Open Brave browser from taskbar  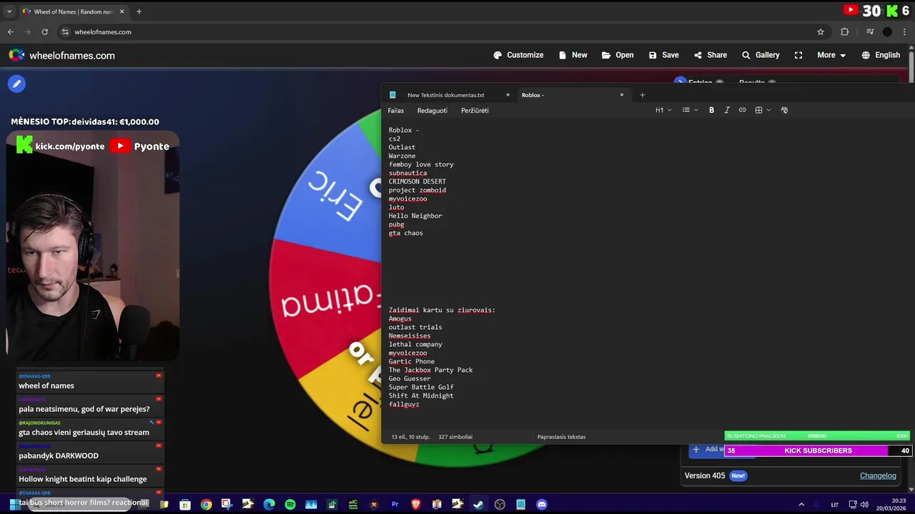(x=416, y=505)
